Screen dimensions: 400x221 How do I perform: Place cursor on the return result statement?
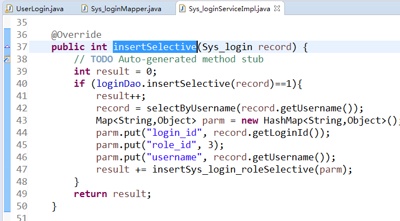click(112, 194)
